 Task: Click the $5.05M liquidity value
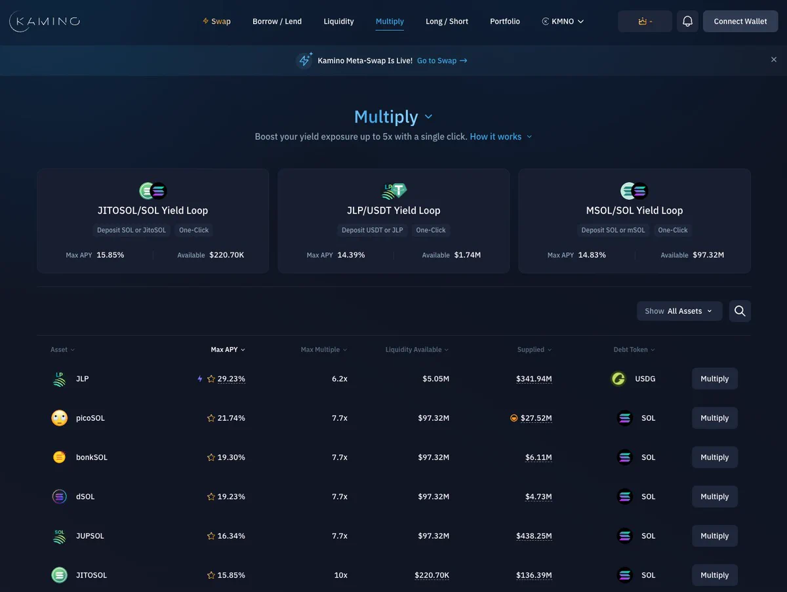(435, 379)
